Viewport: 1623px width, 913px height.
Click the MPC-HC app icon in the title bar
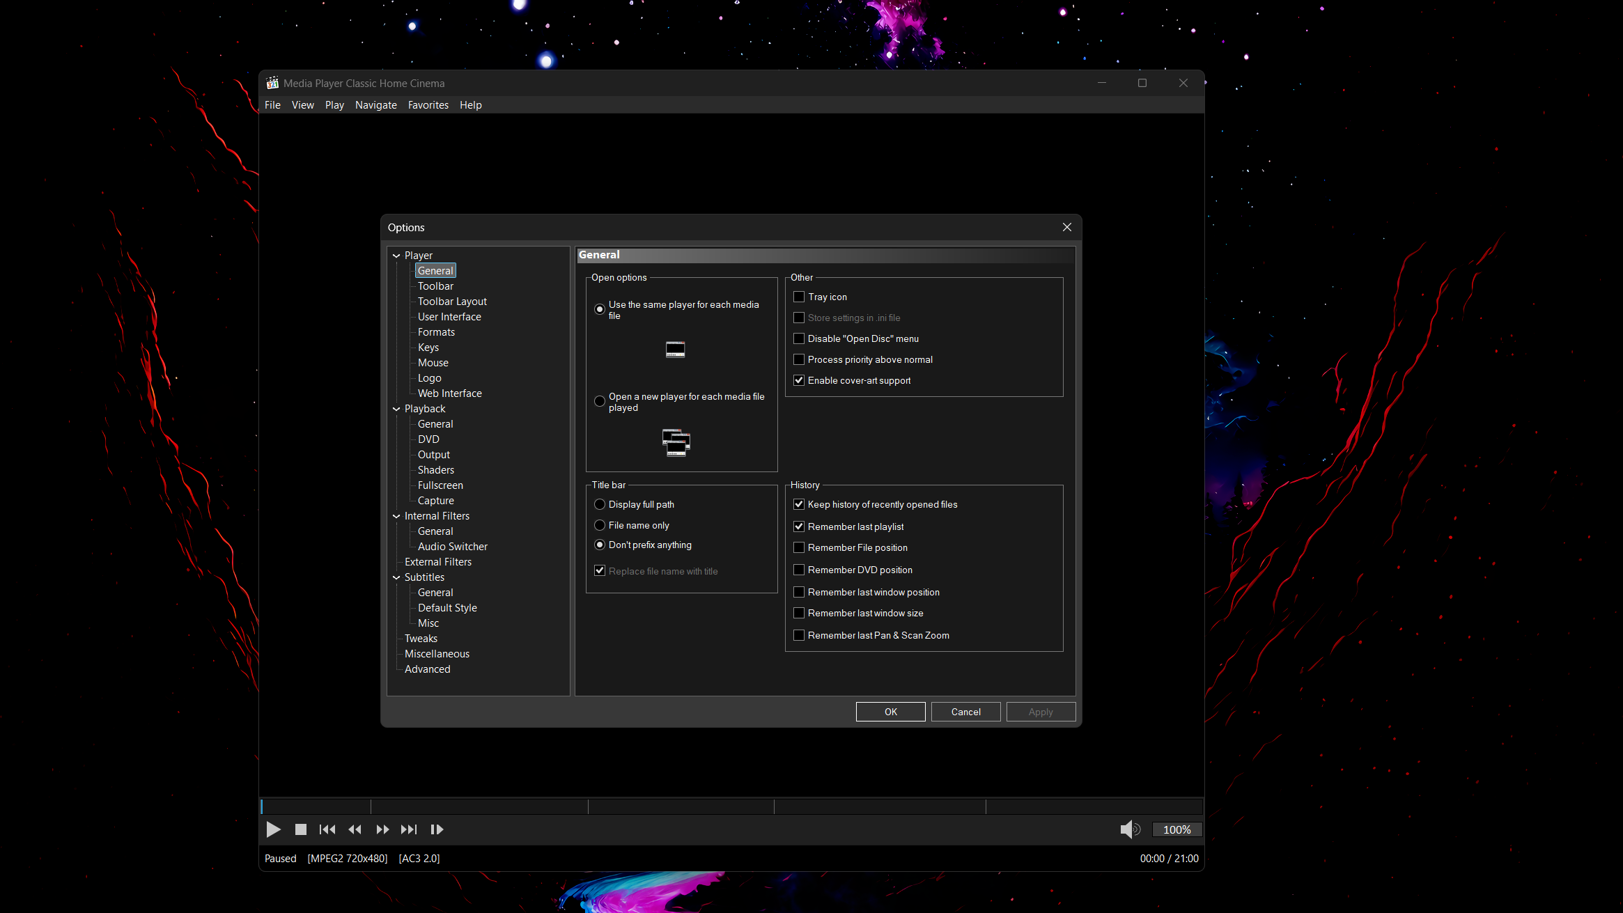(x=272, y=83)
